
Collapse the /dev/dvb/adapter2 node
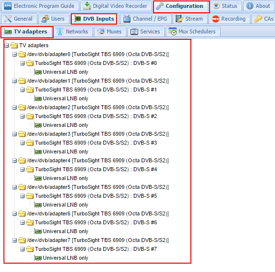point(14,108)
